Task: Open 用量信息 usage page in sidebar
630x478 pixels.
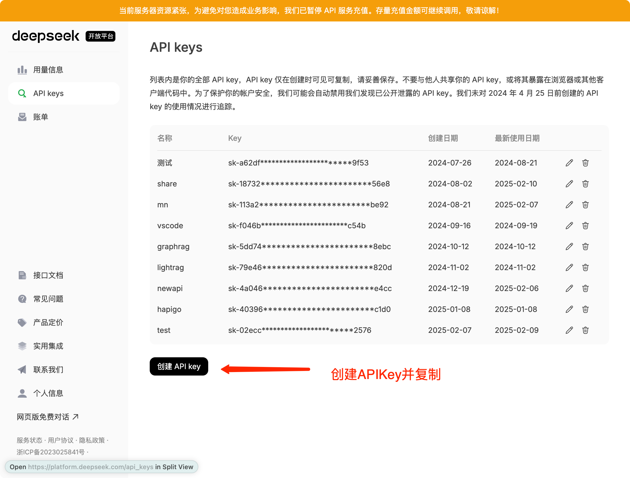Action: (64, 70)
